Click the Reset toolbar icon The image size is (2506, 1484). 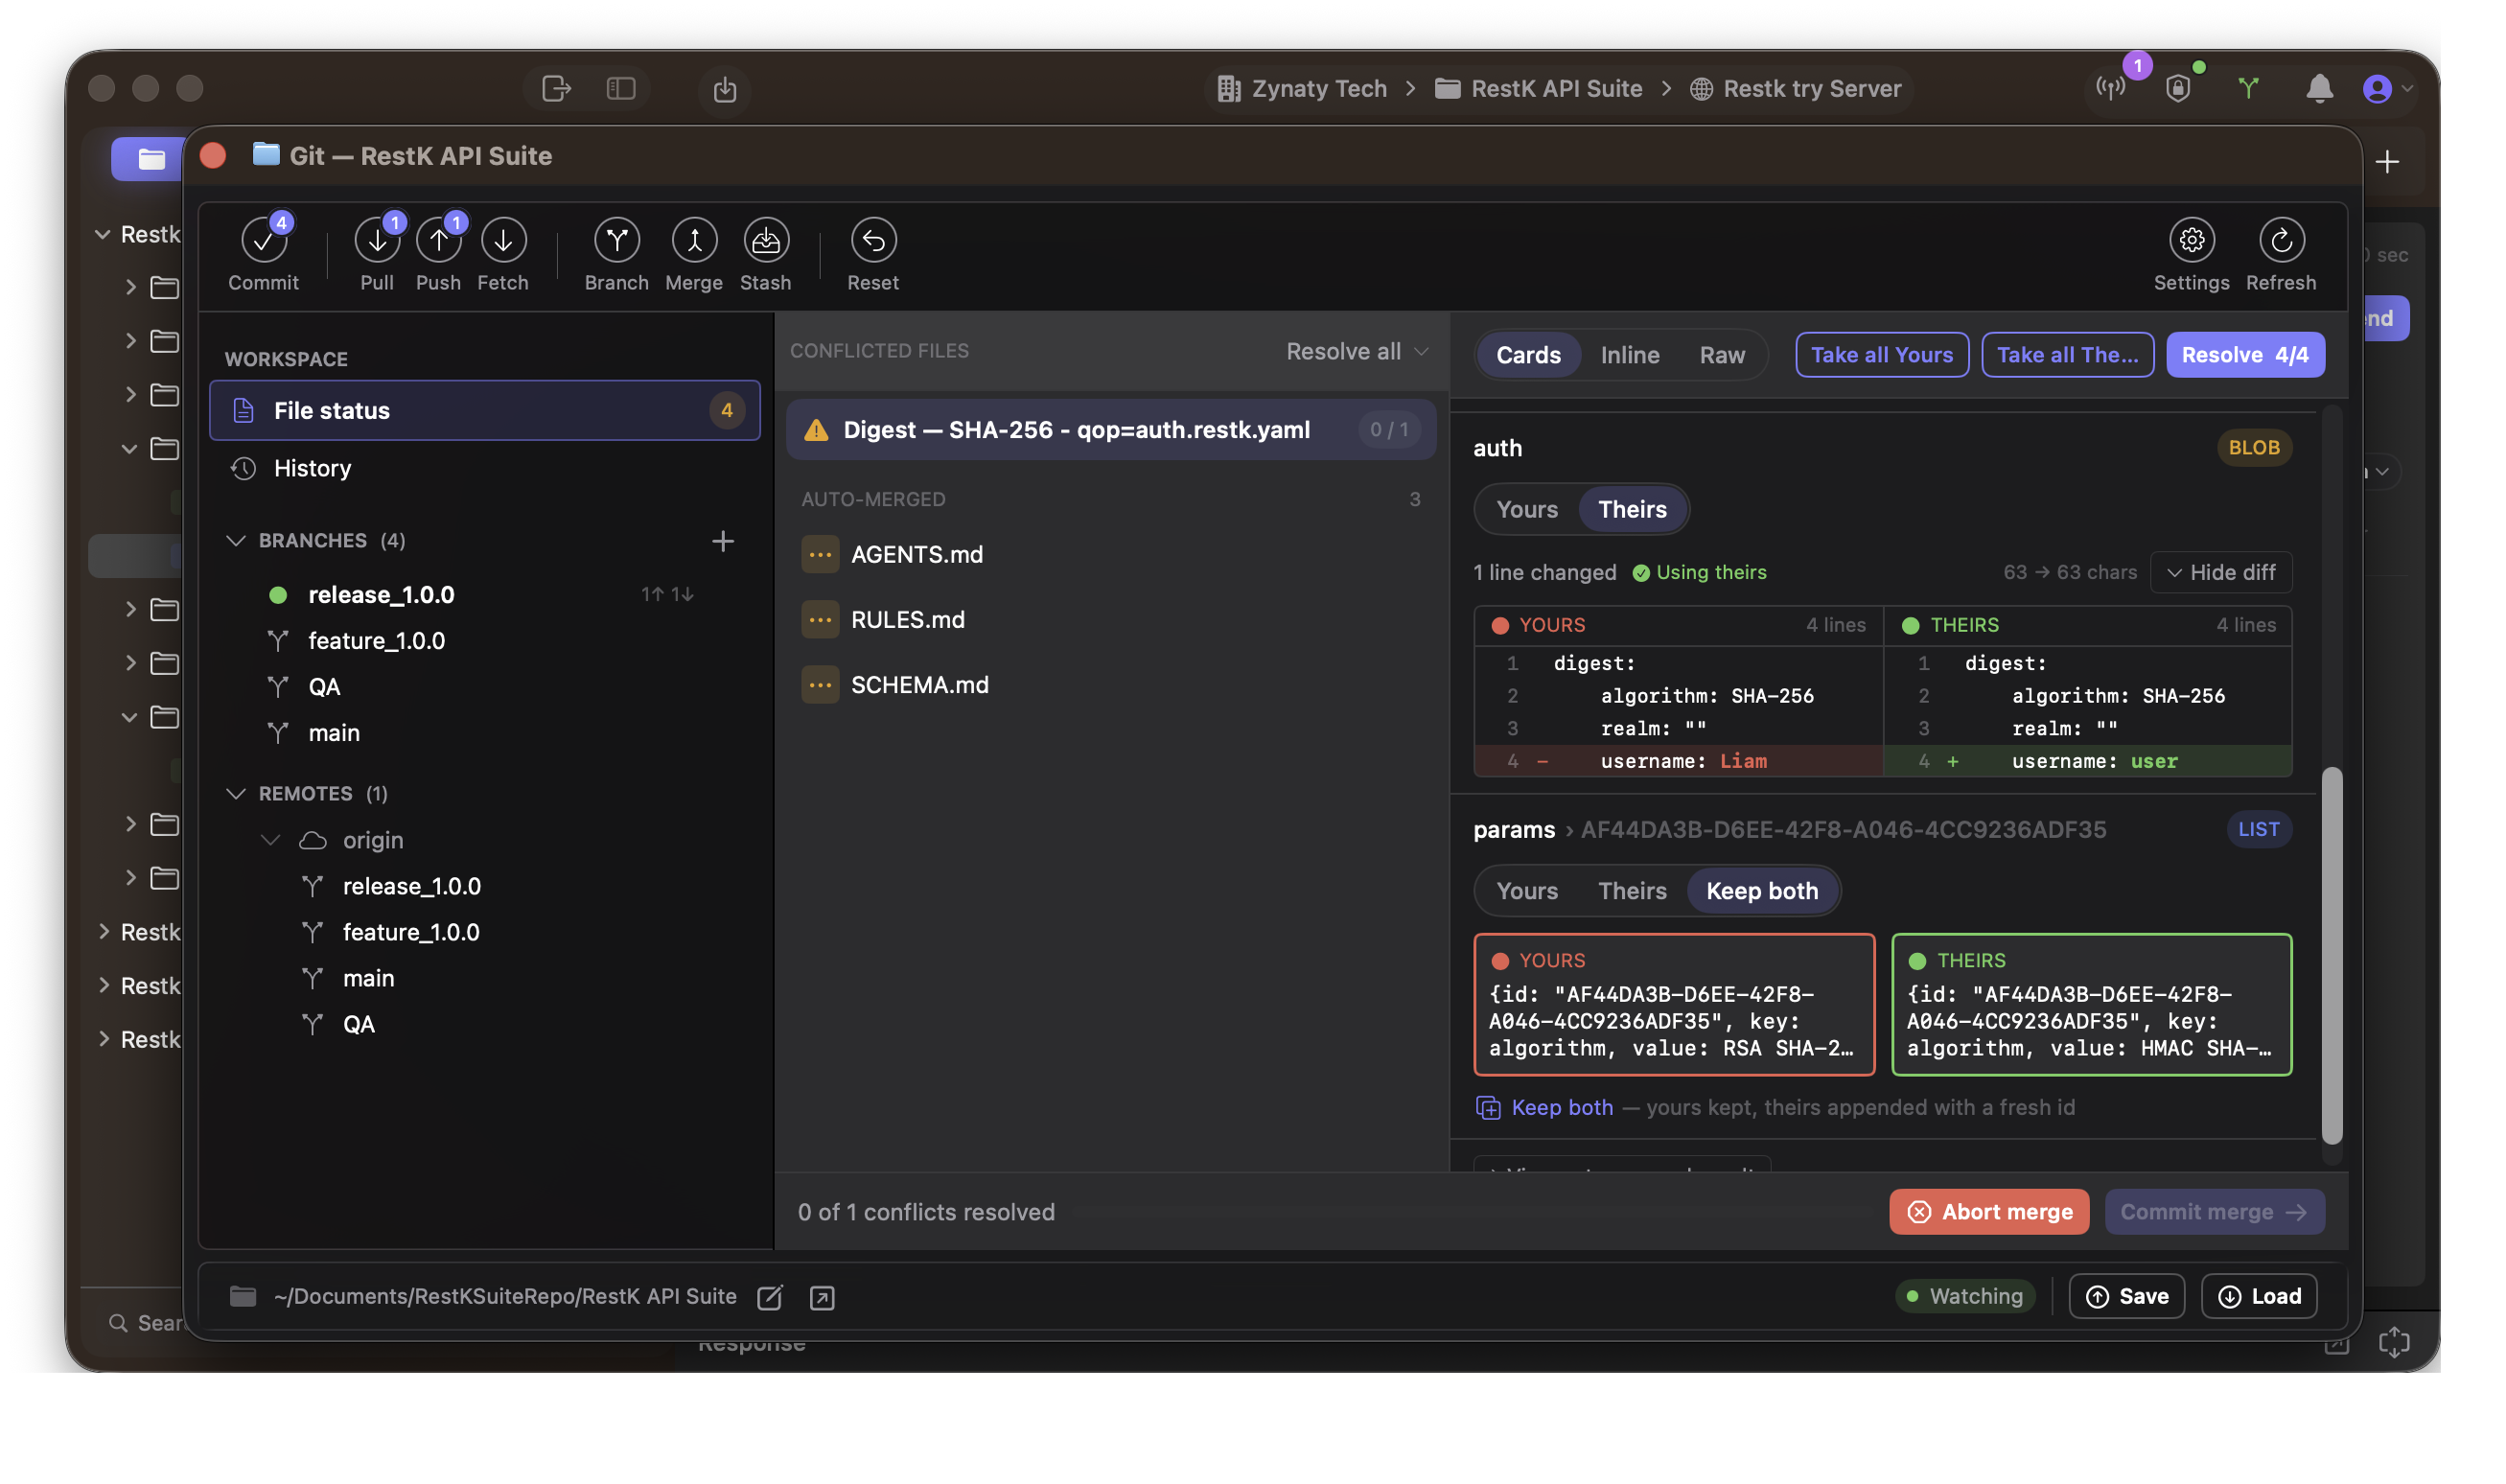pos(872,253)
